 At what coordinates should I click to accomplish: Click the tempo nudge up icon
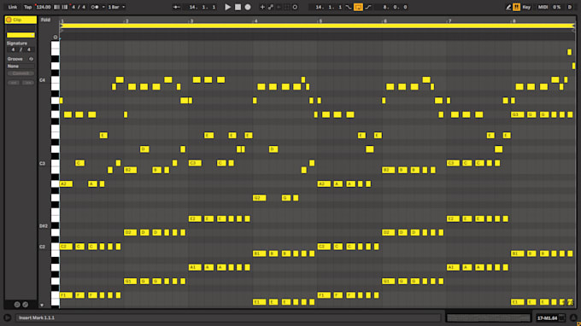[x=65, y=7]
